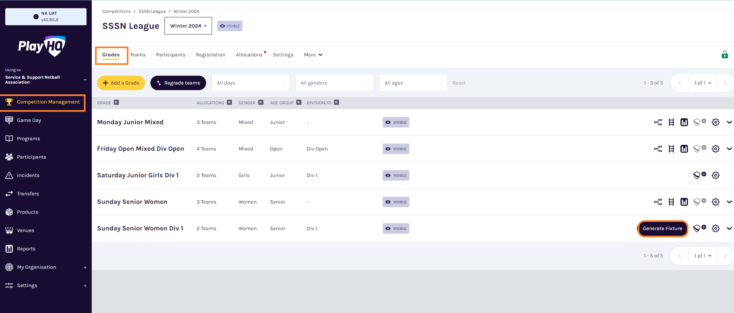This screenshot has height=313, width=734.
Task: Expand the Monday Junior Mixed row chevron
Action: 729,122
